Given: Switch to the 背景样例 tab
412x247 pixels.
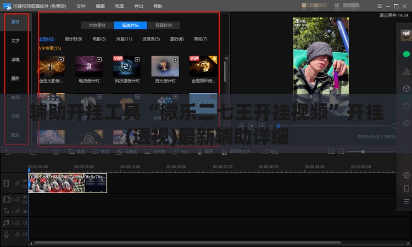Looking at the screenshot, I should click(164, 25).
